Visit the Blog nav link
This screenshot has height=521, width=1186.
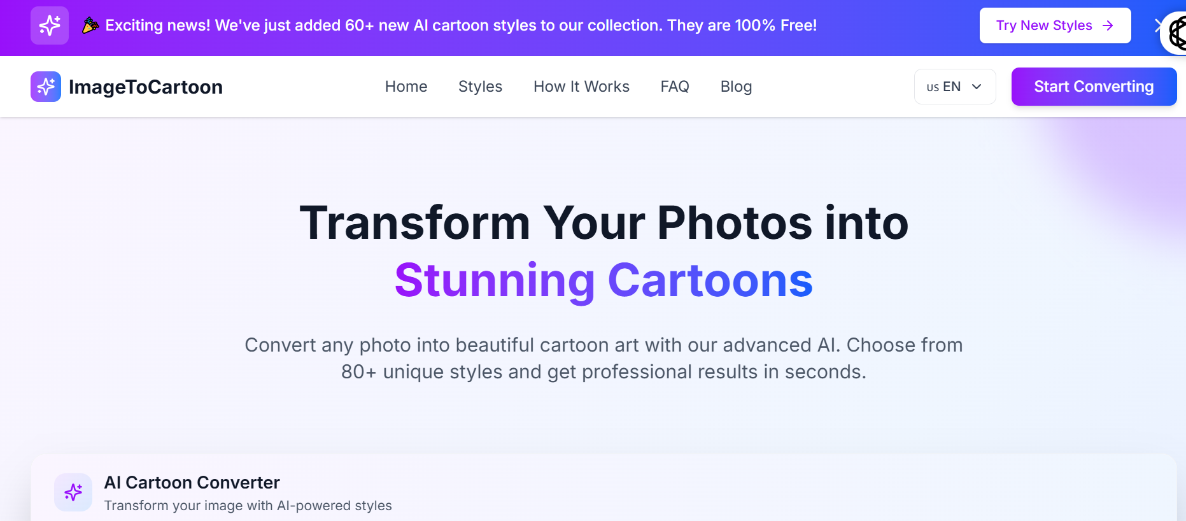[x=736, y=87]
